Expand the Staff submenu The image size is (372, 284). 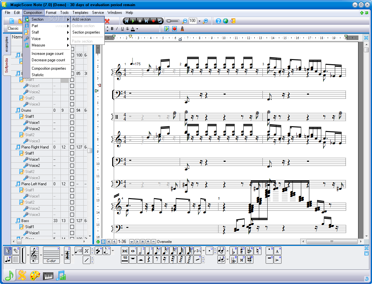pos(47,32)
